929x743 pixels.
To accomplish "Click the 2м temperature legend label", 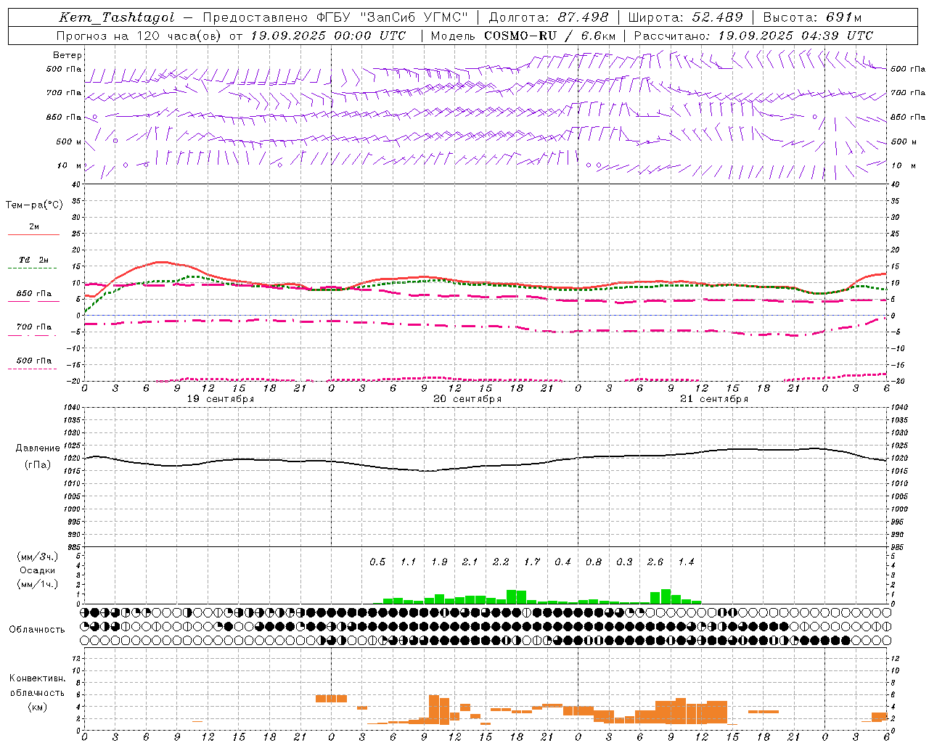I will (34, 226).
